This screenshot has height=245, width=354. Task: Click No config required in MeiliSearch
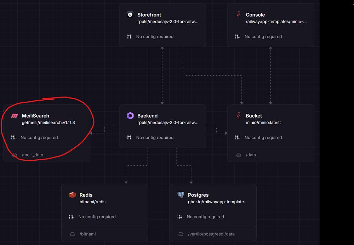[39, 137]
